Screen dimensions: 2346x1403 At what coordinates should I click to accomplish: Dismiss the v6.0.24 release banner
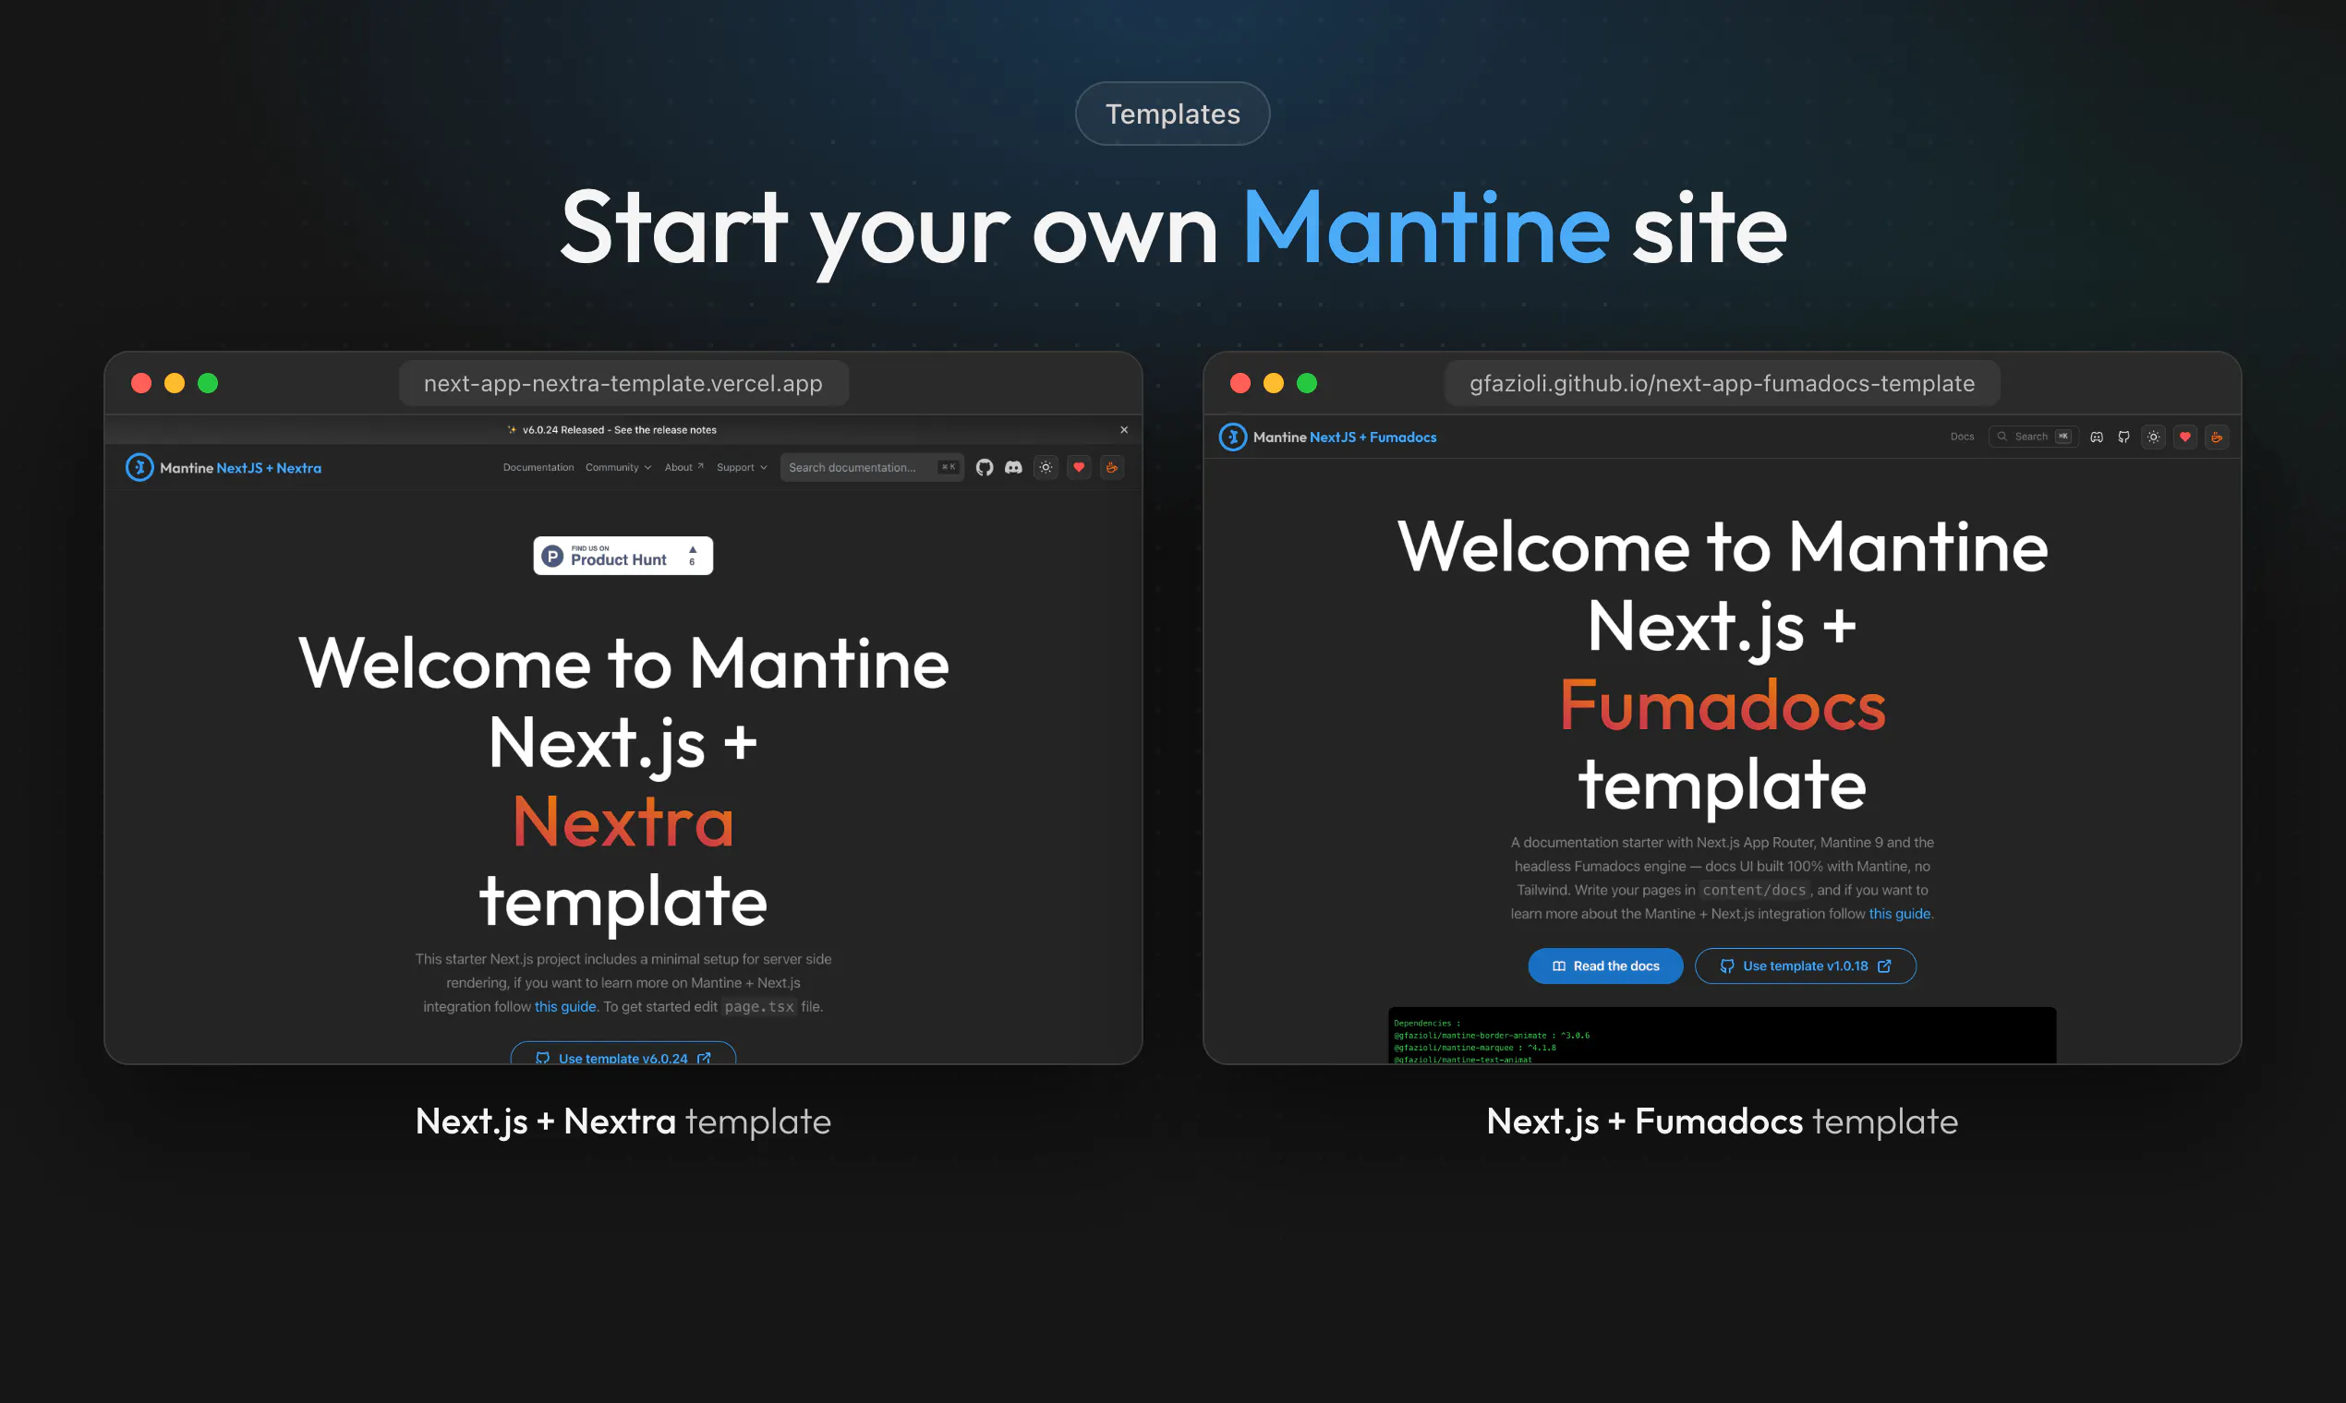[x=1124, y=429]
